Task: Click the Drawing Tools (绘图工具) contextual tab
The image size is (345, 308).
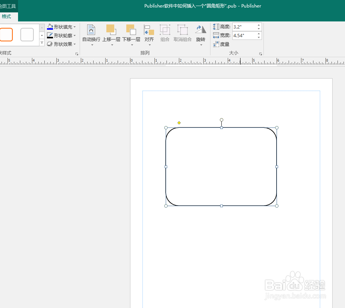Action: click(8, 6)
